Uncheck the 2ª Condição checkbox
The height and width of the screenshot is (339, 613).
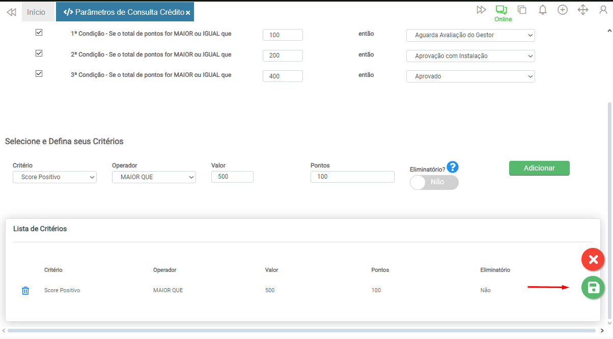click(x=39, y=53)
